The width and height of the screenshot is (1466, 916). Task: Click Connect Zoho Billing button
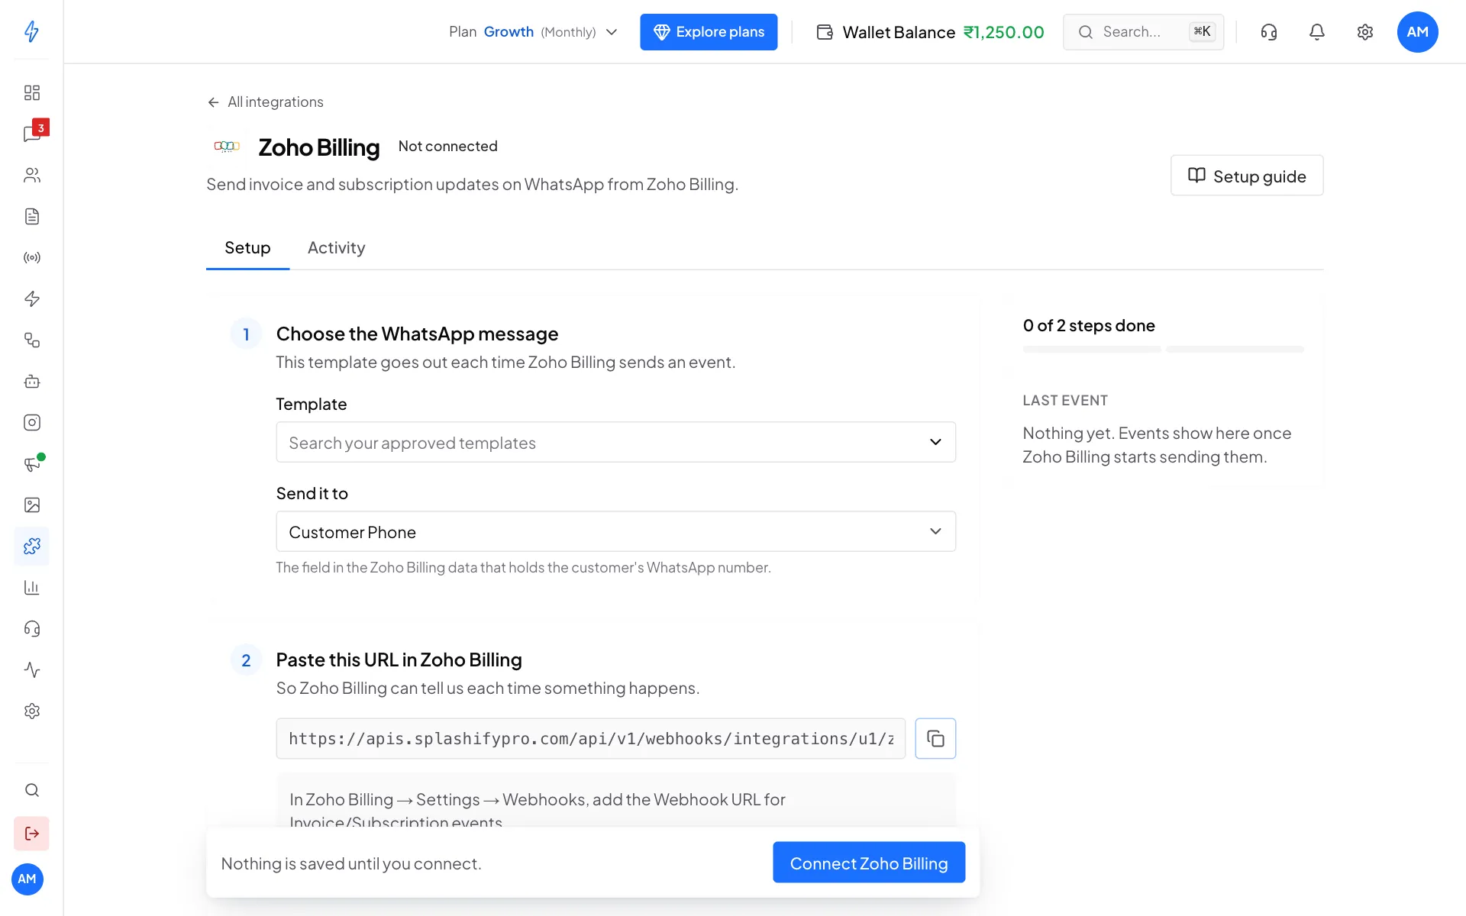pos(869,863)
